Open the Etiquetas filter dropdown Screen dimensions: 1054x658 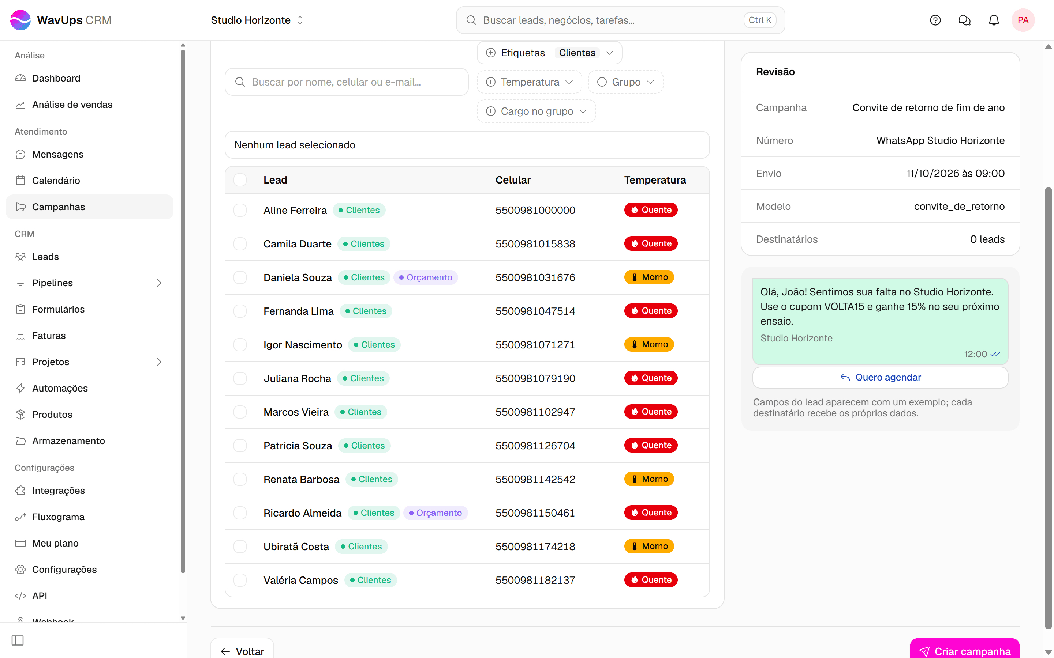(549, 53)
